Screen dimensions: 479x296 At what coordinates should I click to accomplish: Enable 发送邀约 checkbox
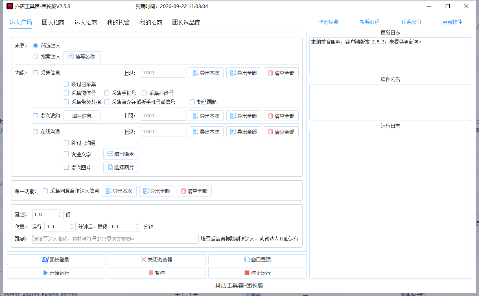click(x=35, y=116)
